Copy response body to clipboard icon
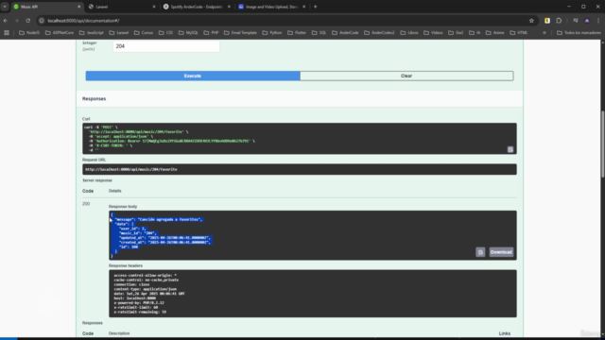 480,252
